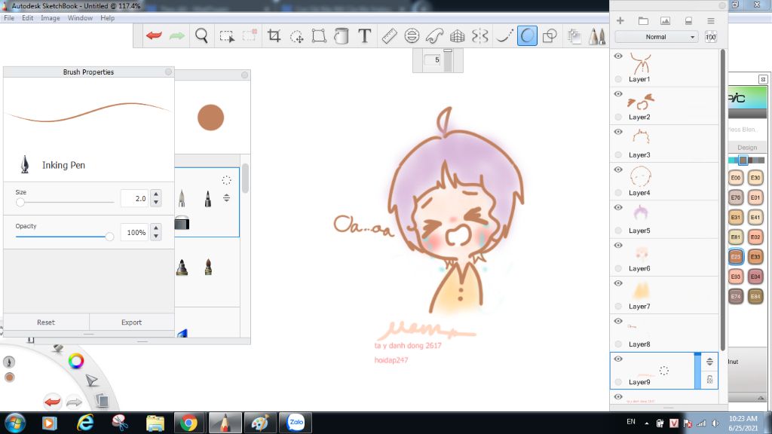Viewport: 772px width, 434px height.
Task: Select the Distort transform tool
Action: [319, 36]
